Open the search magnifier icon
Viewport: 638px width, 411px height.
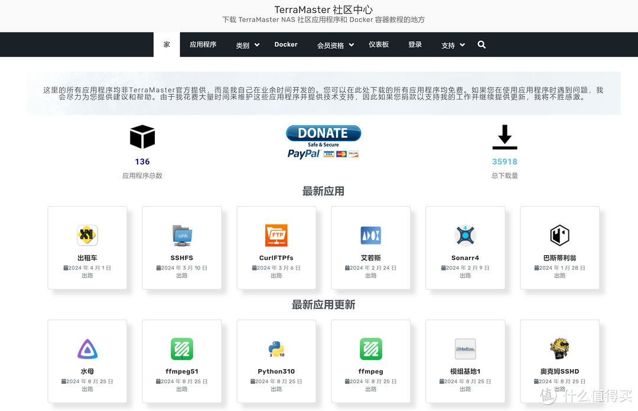click(x=481, y=44)
